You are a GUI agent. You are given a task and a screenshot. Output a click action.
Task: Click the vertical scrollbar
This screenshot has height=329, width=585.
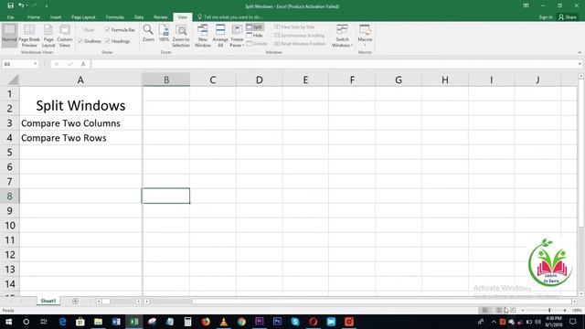(581, 153)
